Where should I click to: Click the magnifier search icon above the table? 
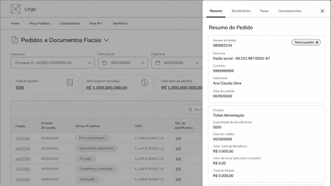pyautogui.click(x=190, y=110)
